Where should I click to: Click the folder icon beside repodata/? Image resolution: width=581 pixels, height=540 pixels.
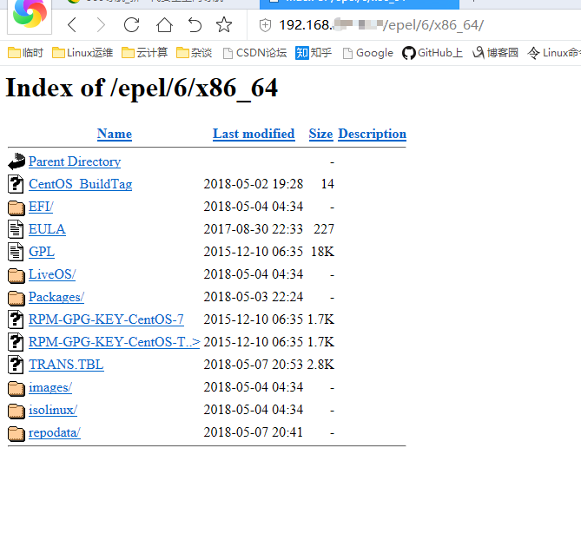click(17, 433)
